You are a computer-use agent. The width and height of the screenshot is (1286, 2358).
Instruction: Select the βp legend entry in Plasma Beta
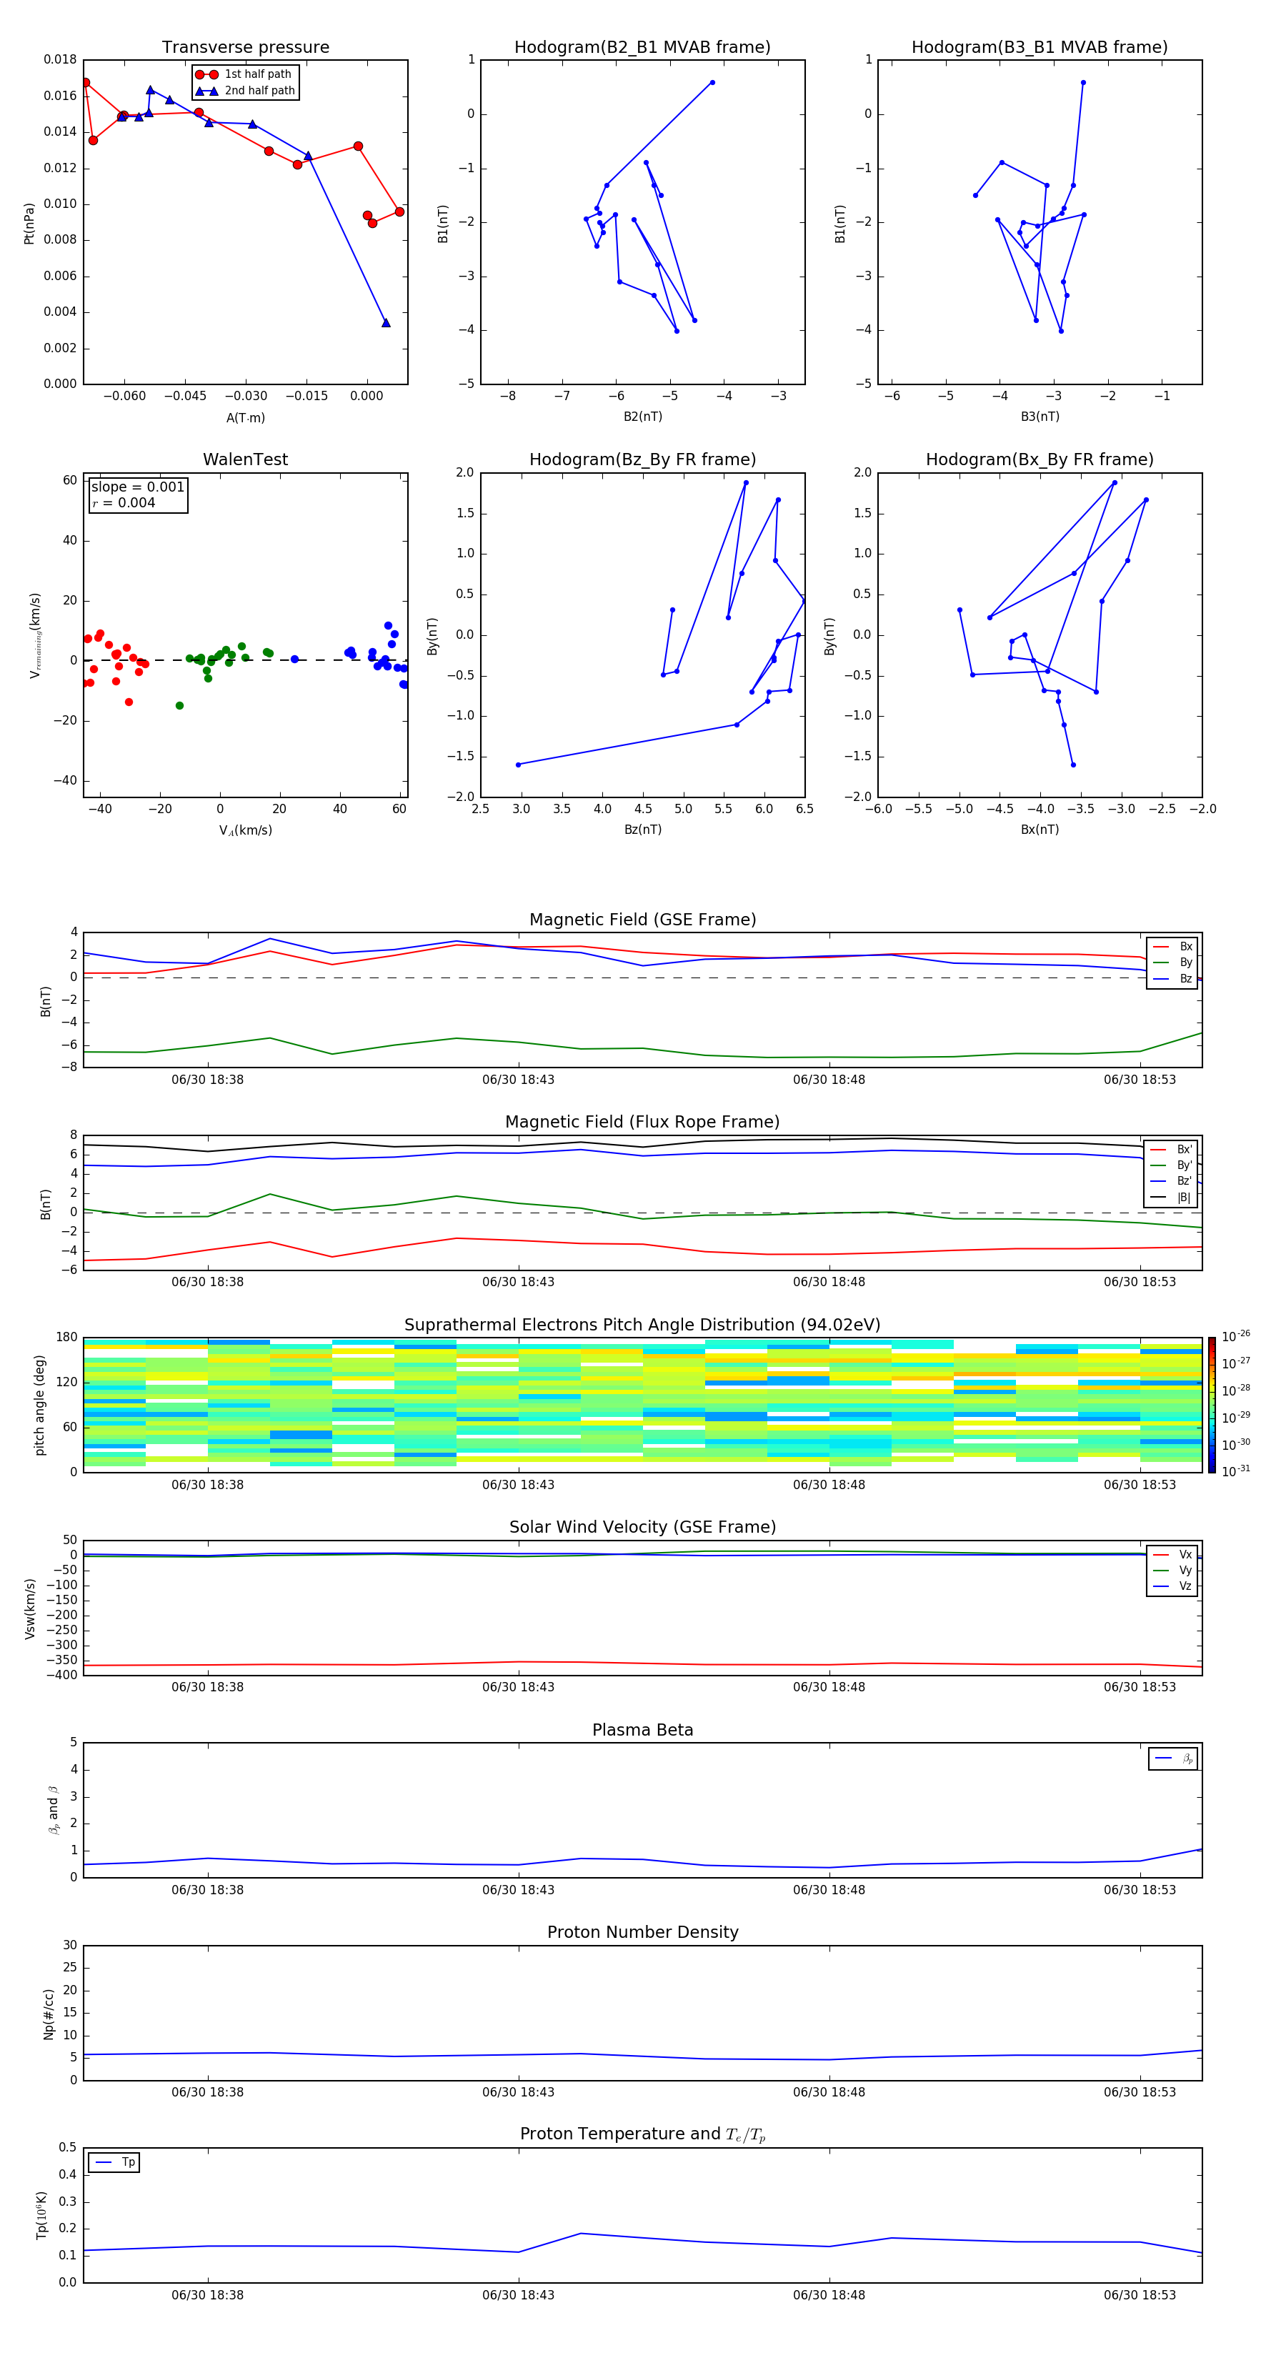(x=1173, y=1758)
